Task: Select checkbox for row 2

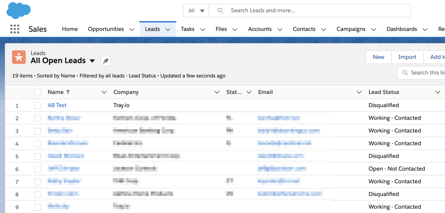Action: click(38, 118)
